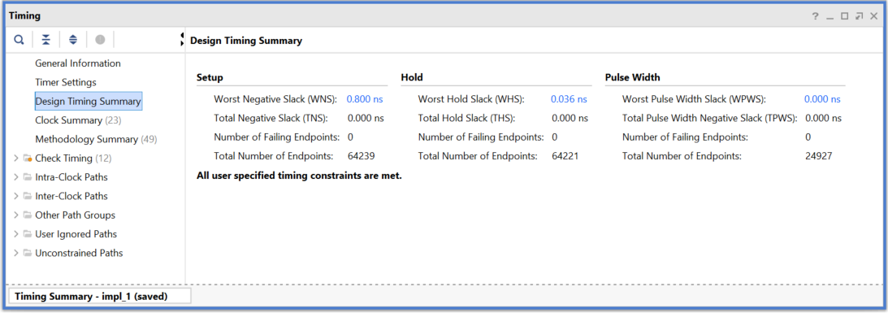Select the Intra-Clock Paths label
Viewport: 888px width, 313px height.
click(x=71, y=177)
